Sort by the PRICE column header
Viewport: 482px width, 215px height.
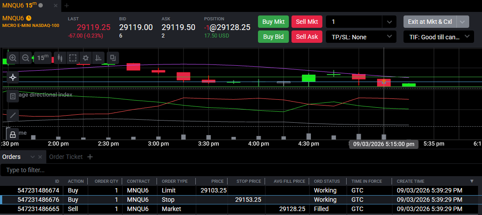tap(218, 181)
